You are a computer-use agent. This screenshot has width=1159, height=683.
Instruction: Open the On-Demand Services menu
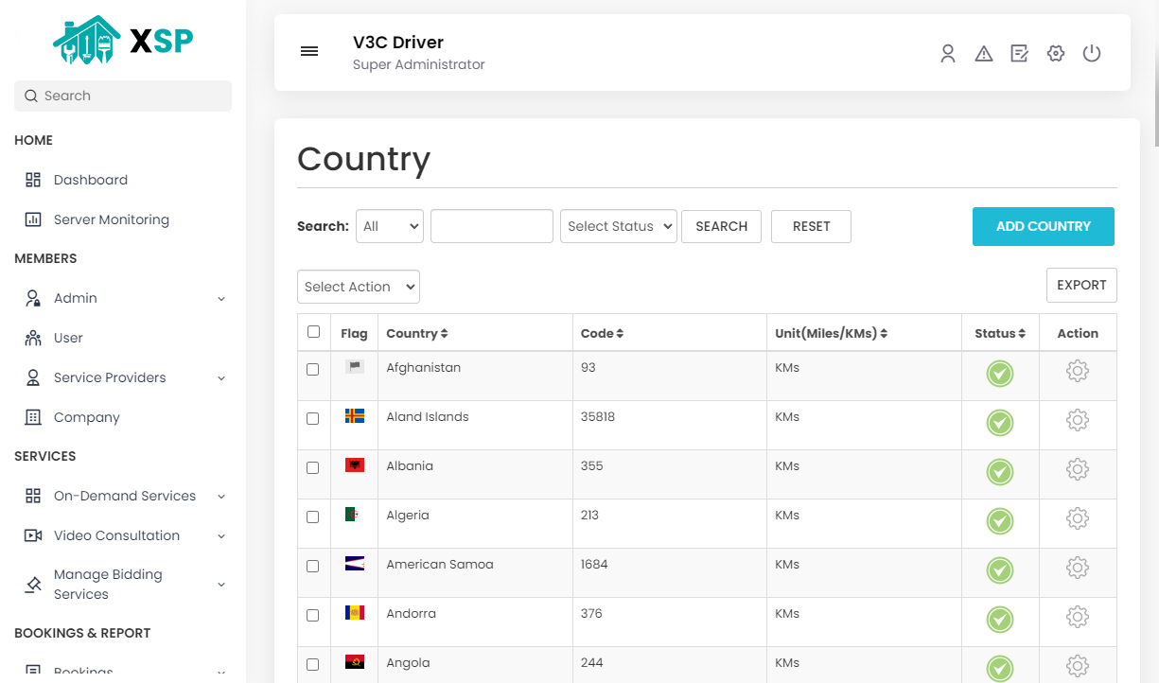click(x=125, y=496)
